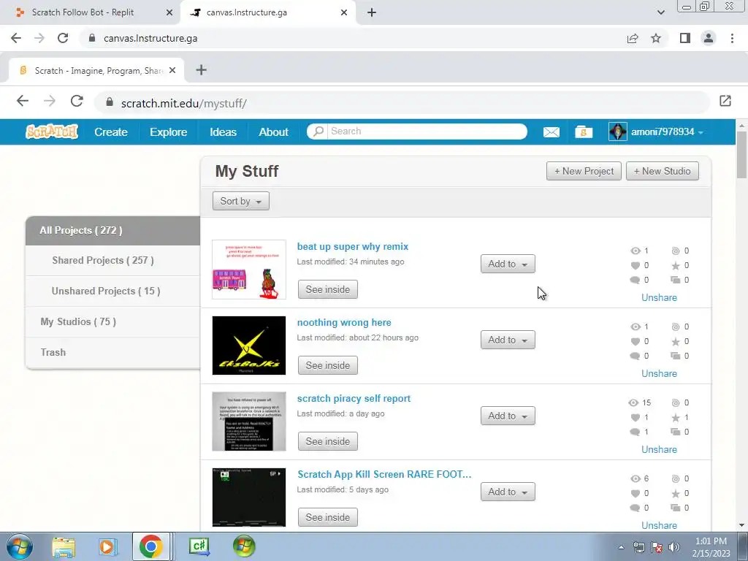
Task: Open noothing wrong here title link
Action: 344,322
